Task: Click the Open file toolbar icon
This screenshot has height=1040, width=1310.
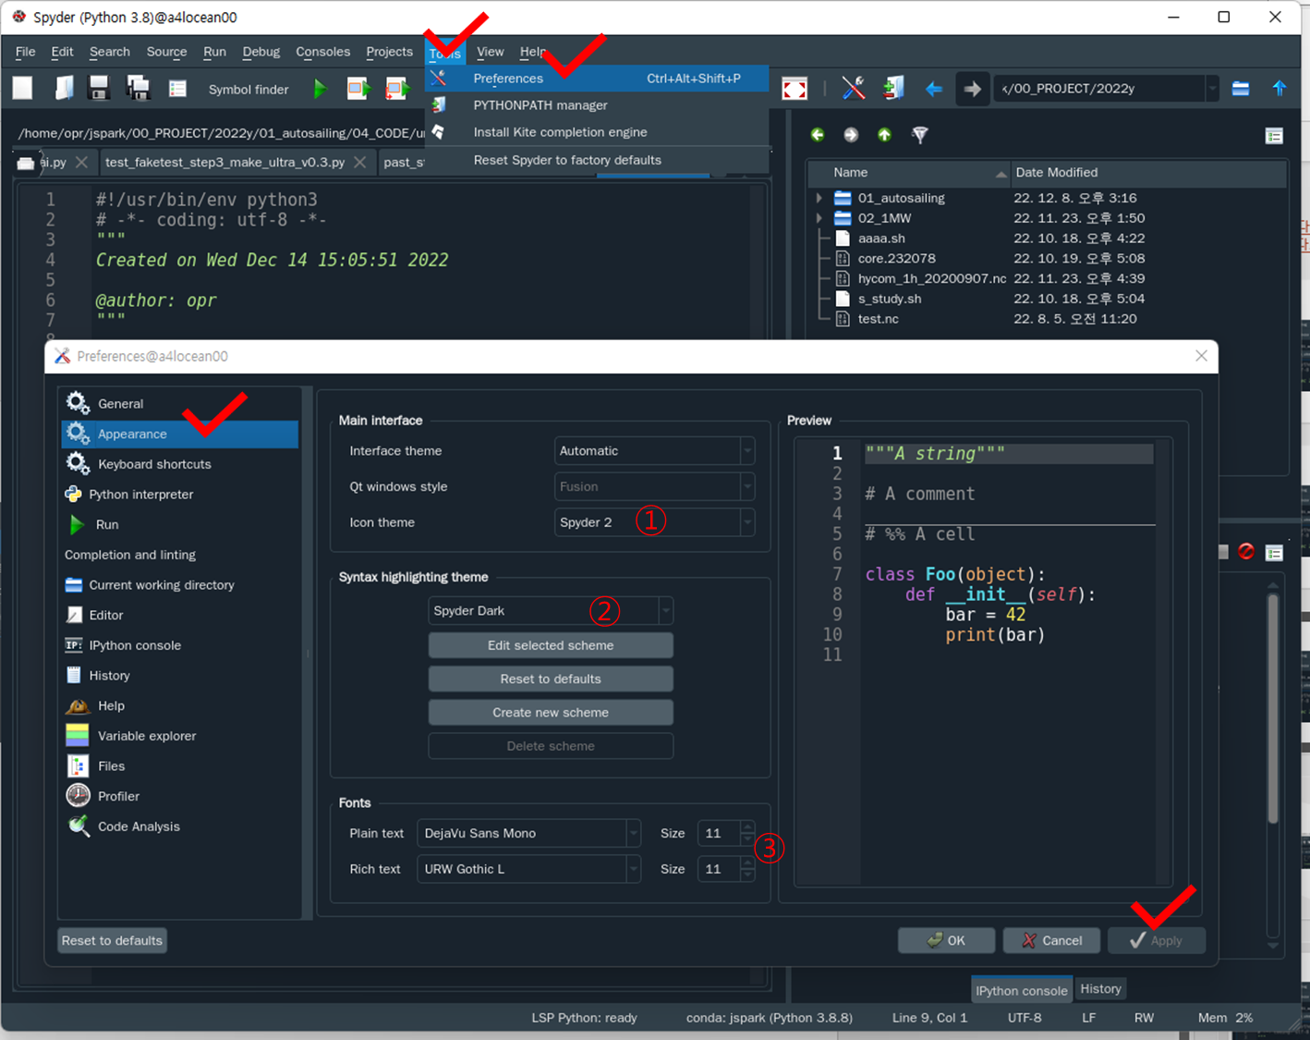Action: [x=63, y=89]
